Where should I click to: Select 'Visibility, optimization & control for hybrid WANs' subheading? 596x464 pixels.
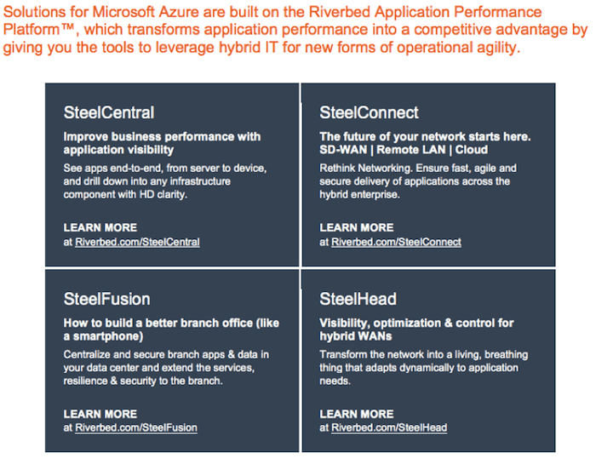(x=416, y=329)
